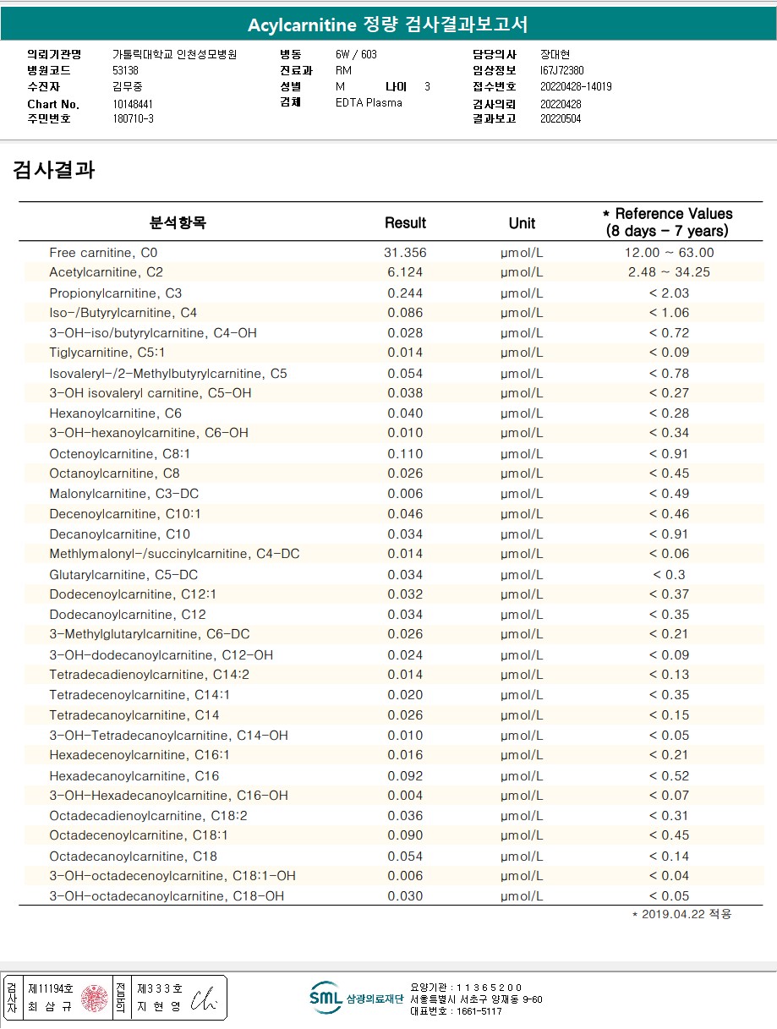Viewport: 777px width, 1029px height.
Task: Click the Unit column header
Action: (522, 223)
